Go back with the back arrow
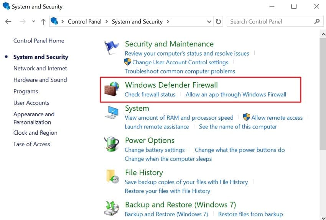Image resolution: width=326 pixels, height=220 pixels. (8, 21)
